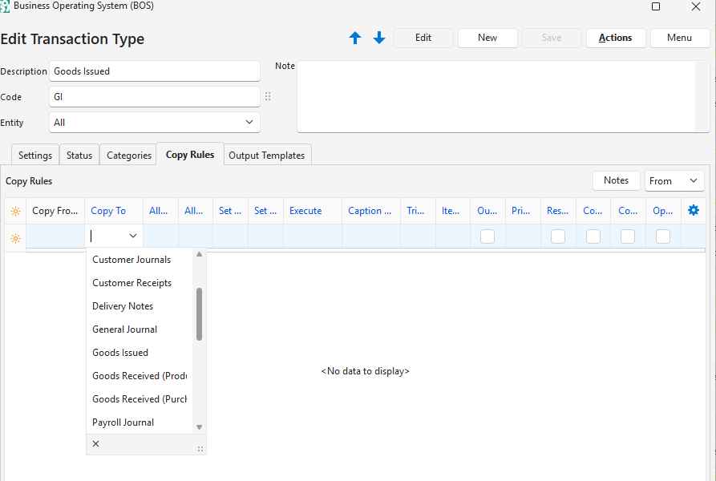Switch to the Output Templates tab
The image size is (716, 481).
[267, 155]
